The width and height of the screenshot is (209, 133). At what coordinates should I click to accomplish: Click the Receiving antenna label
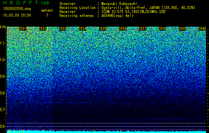[x=76, y=16]
